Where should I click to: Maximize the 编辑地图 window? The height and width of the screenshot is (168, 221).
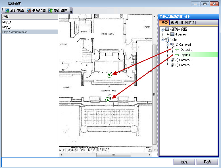[x=205, y=4]
